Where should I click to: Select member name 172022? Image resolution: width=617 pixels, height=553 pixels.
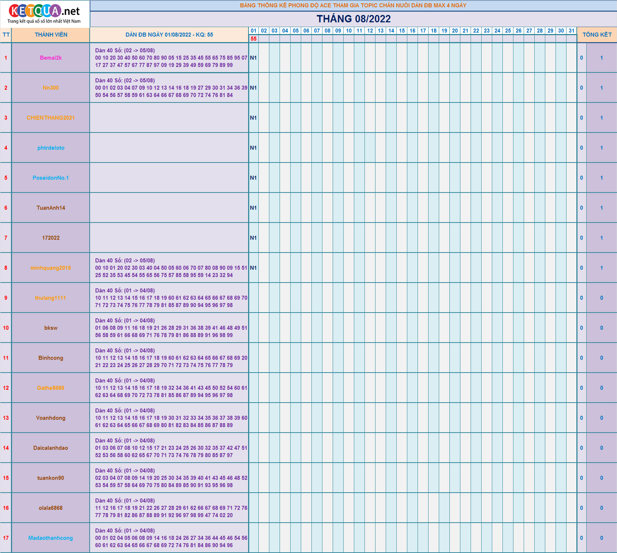(51, 238)
